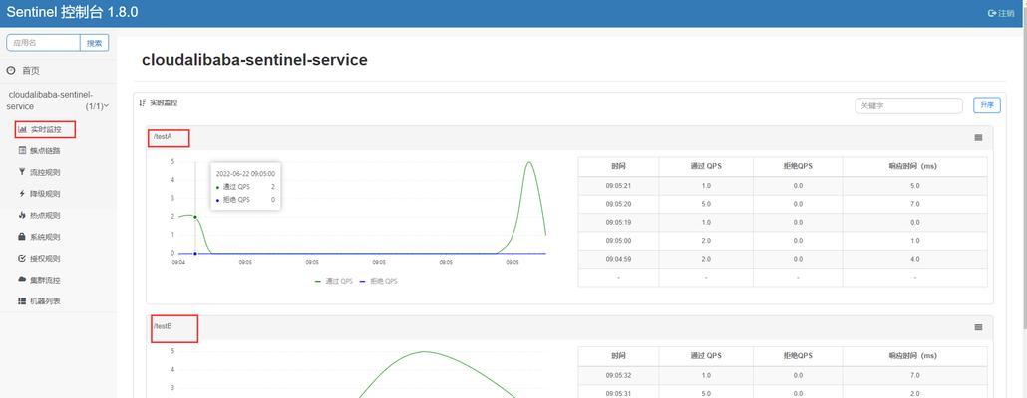
Task: Click the 4.0 response time in 09:04:59 row
Action: [x=915, y=260]
